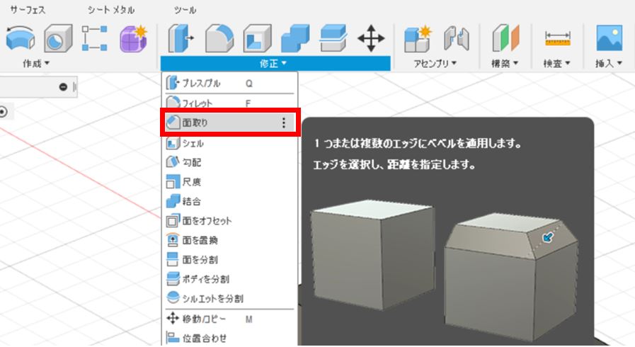Click the New Component assembly icon
The width and height of the screenshot is (635, 347).
(x=418, y=38)
